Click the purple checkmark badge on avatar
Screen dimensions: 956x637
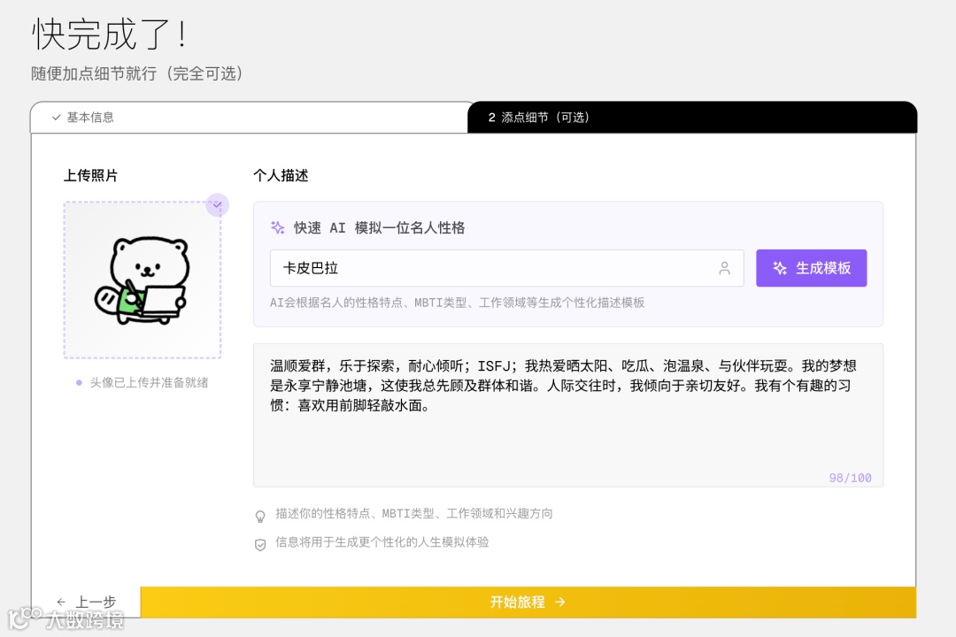click(x=217, y=205)
